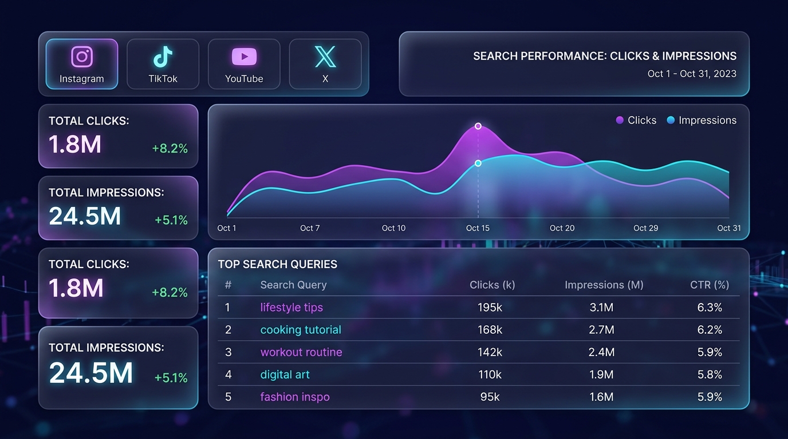Click the 6.3% CTR cell
This screenshot has height=439, width=788.
click(710, 308)
